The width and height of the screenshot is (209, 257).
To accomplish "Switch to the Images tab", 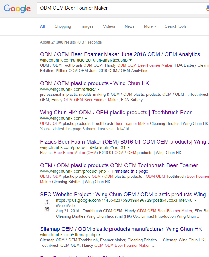I will tap(87, 26).
